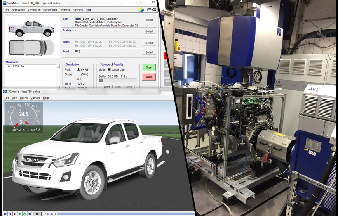Image resolution: width=338 pixels, height=216 pixels.
Task: Click Select button for Trailer
Action: point(149,31)
